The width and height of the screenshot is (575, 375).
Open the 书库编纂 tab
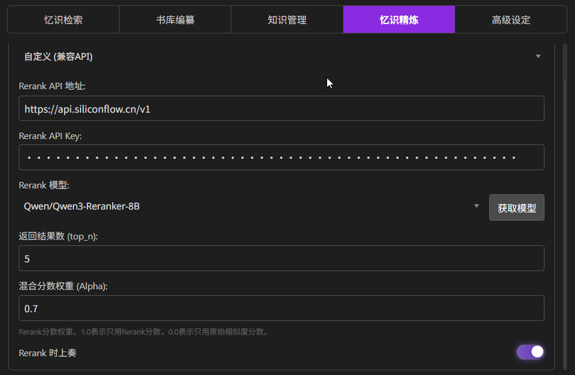click(175, 20)
